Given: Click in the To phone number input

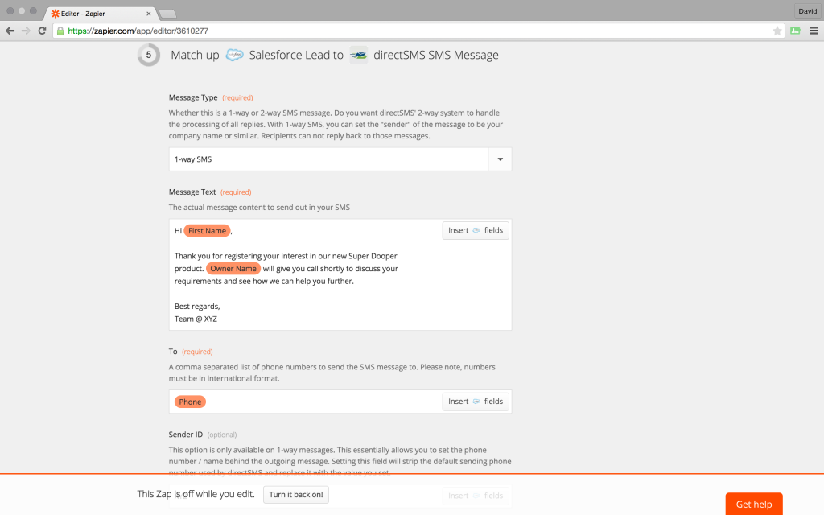Looking at the screenshot, I should pos(340,402).
